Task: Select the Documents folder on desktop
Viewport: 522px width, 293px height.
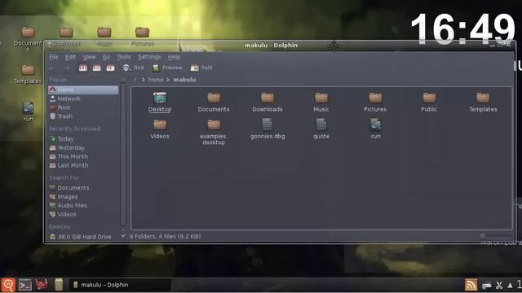Action: tap(28, 39)
